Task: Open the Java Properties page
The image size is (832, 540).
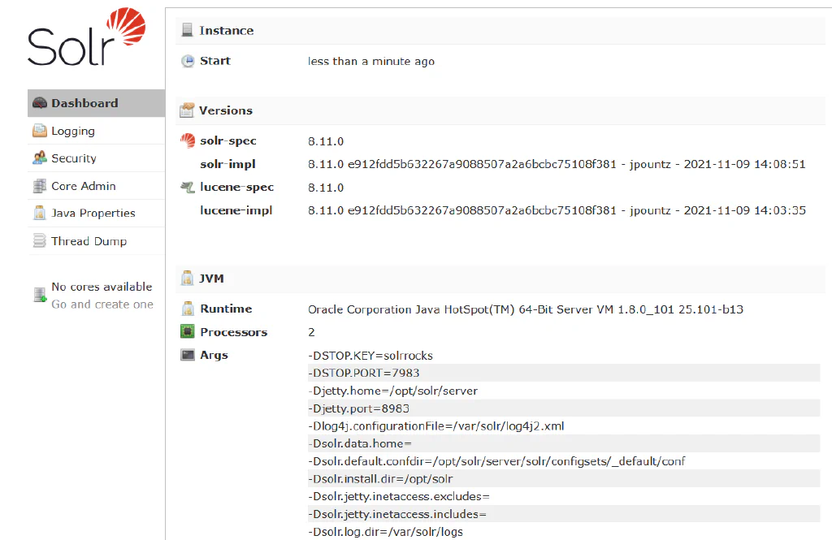Action: pyautogui.click(x=96, y=214)
